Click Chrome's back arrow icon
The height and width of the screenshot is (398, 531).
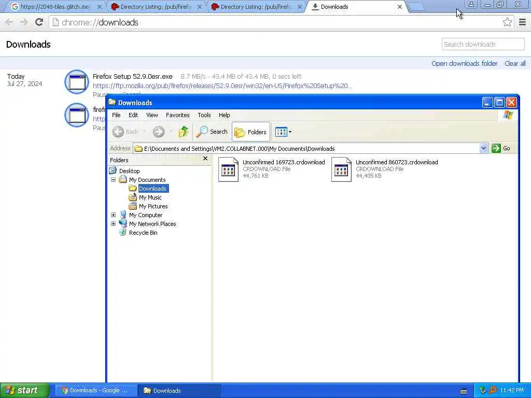tap(9, 22)
